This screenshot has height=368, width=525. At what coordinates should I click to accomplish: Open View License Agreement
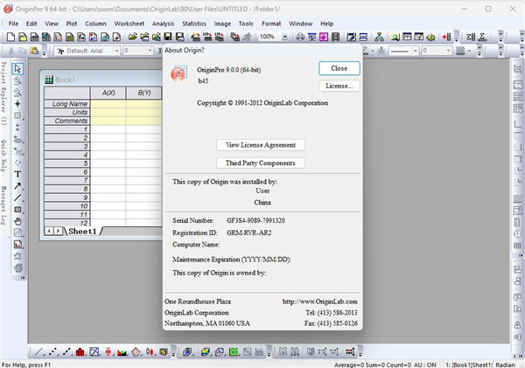[x=260, y=145]
